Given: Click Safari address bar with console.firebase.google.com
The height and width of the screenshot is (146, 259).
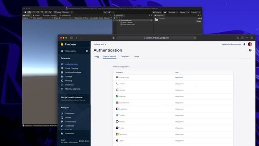Looking at the screenshot, I should (156, 38).
